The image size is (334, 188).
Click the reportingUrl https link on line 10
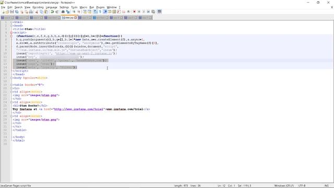coord(84,53)
